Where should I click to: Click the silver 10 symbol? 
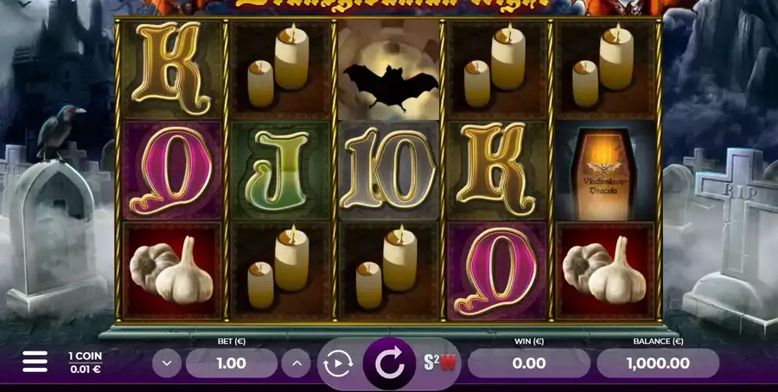(x=390, y=171)
